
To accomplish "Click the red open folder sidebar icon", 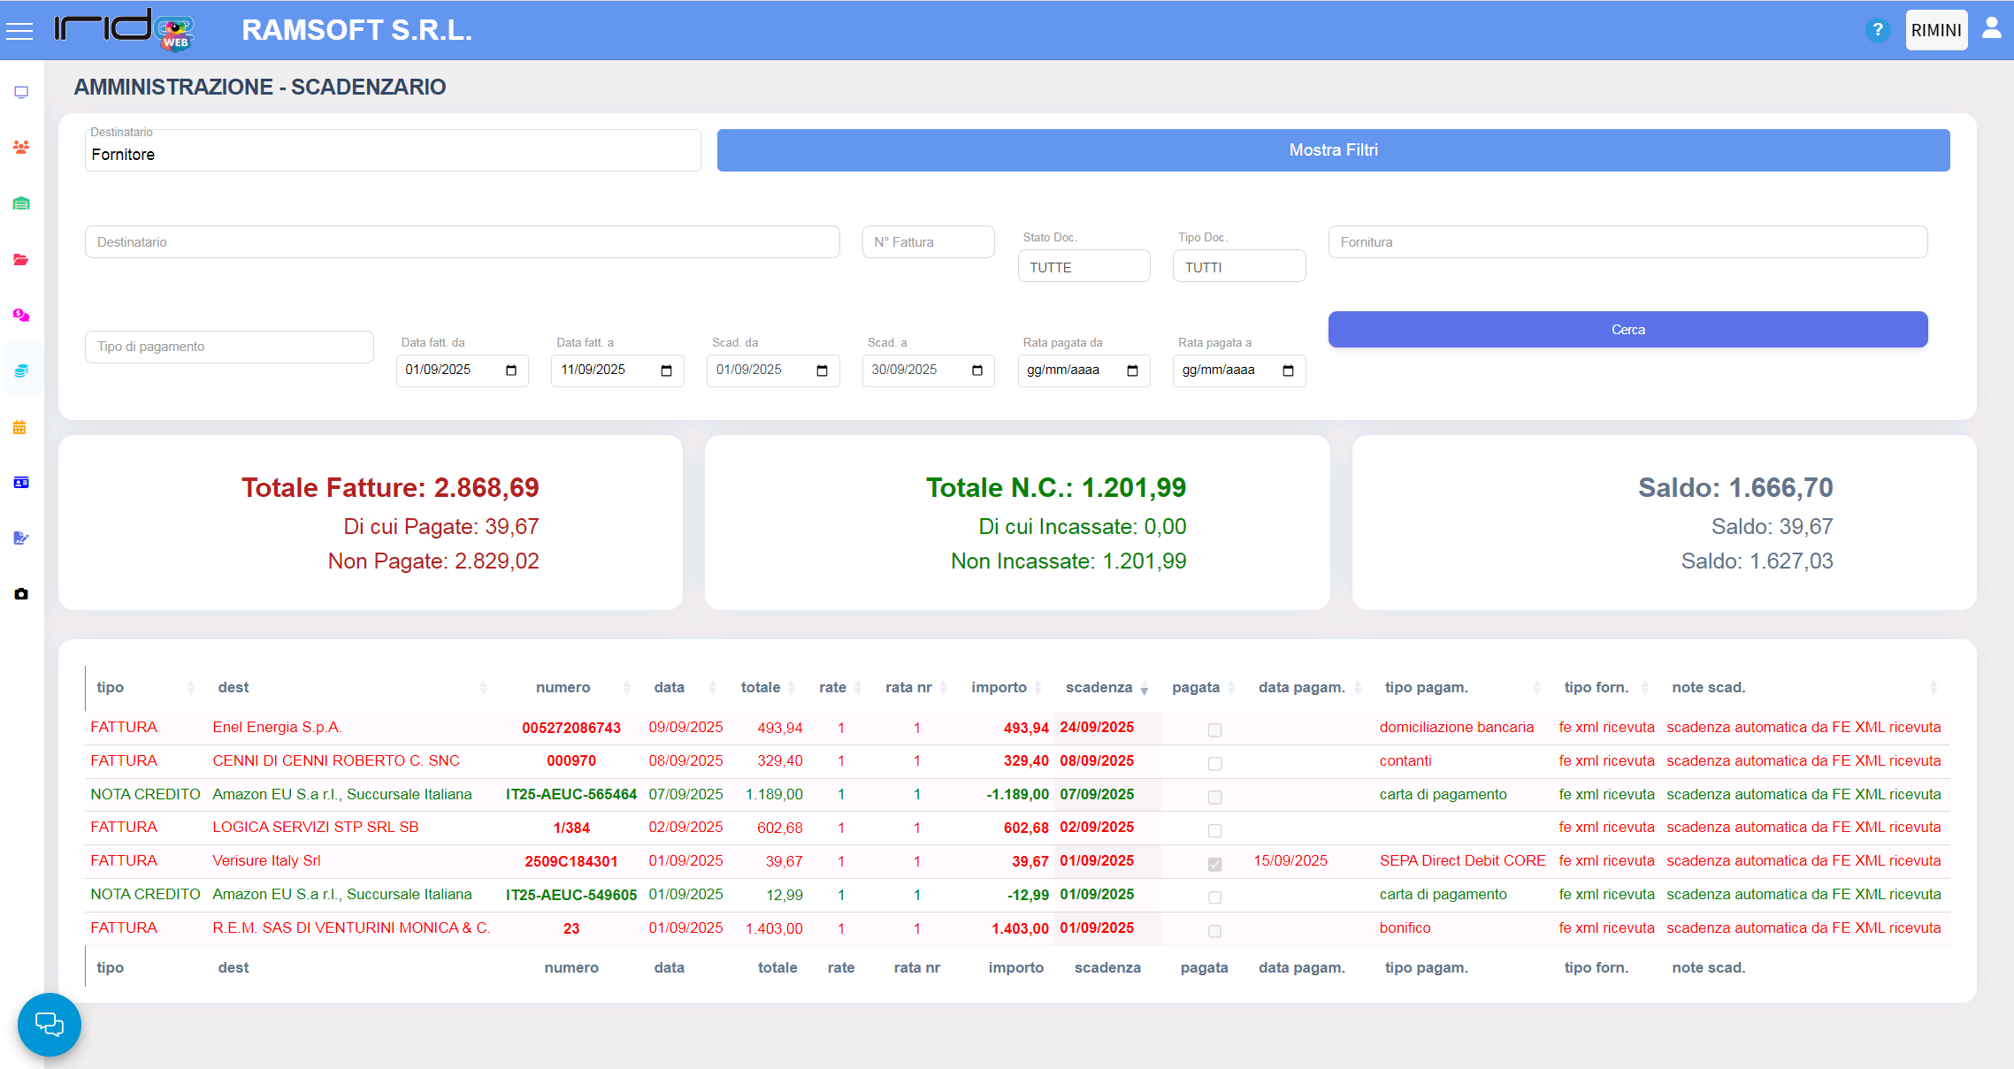I will [x=21, y=260].
